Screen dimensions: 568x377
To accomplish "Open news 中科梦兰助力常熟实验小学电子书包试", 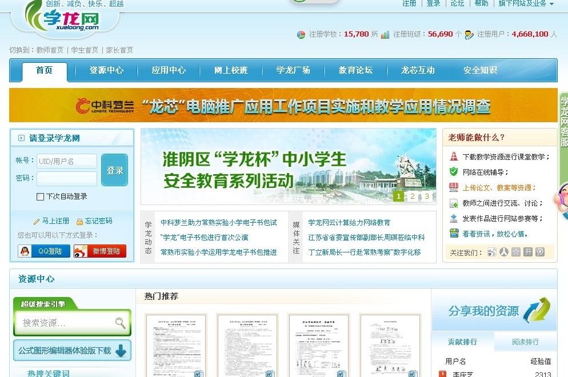I will coord(219,222).
